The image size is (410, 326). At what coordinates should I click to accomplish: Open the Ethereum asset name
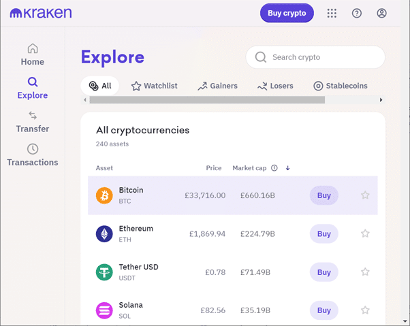[136, 228]
